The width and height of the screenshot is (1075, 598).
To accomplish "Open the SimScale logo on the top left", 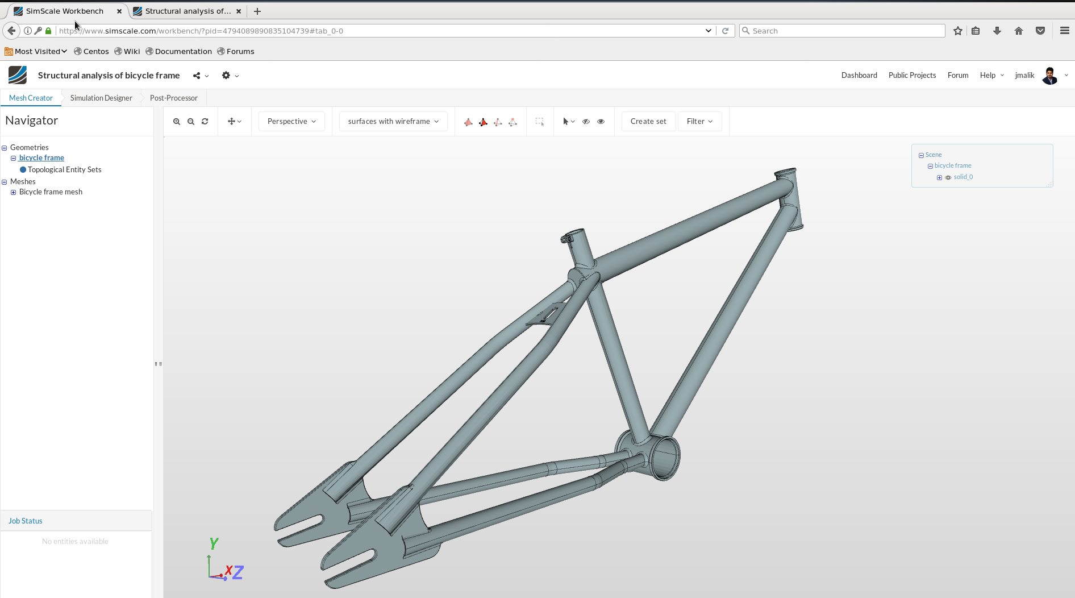I will tap(16, 75).
